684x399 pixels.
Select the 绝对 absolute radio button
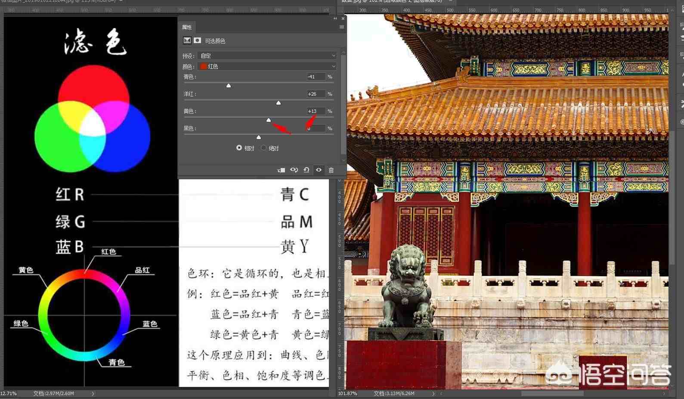tap(263, 148)
